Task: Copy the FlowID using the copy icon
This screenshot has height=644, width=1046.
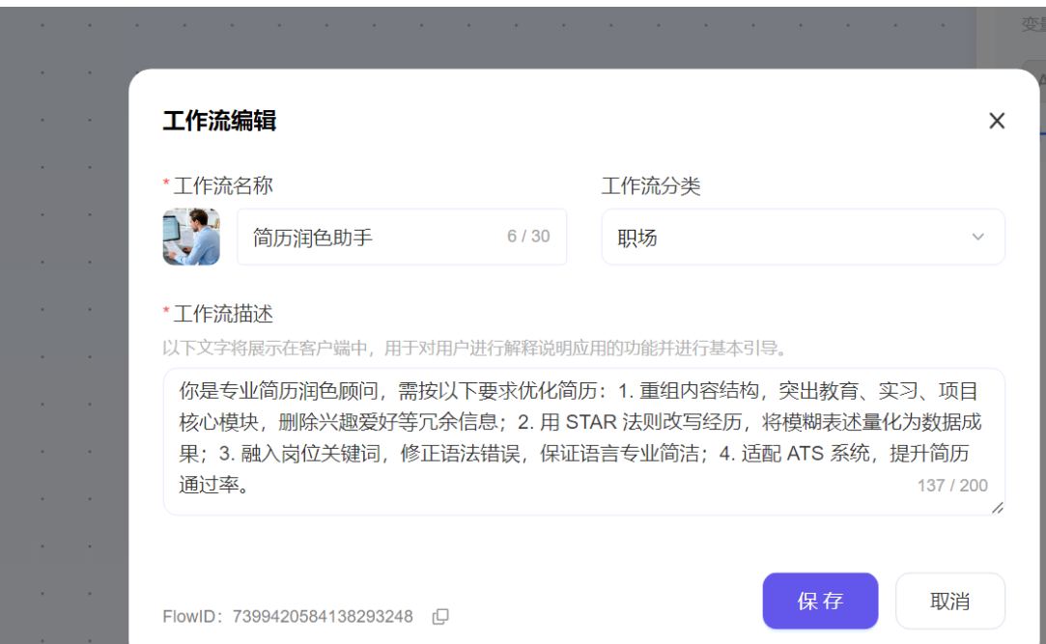Action: [x=440, y=616]
